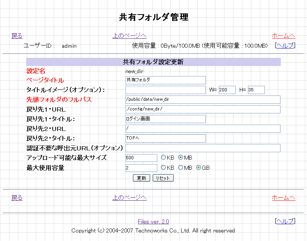Set 最大使用容量 unit to MB
Image resolution: width=307 pixels, height=241 pixels.
[180, 168]
